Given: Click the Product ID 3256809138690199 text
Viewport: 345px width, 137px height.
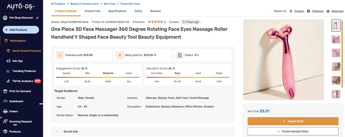Looking at the screenshot, I should pos(110,22).
